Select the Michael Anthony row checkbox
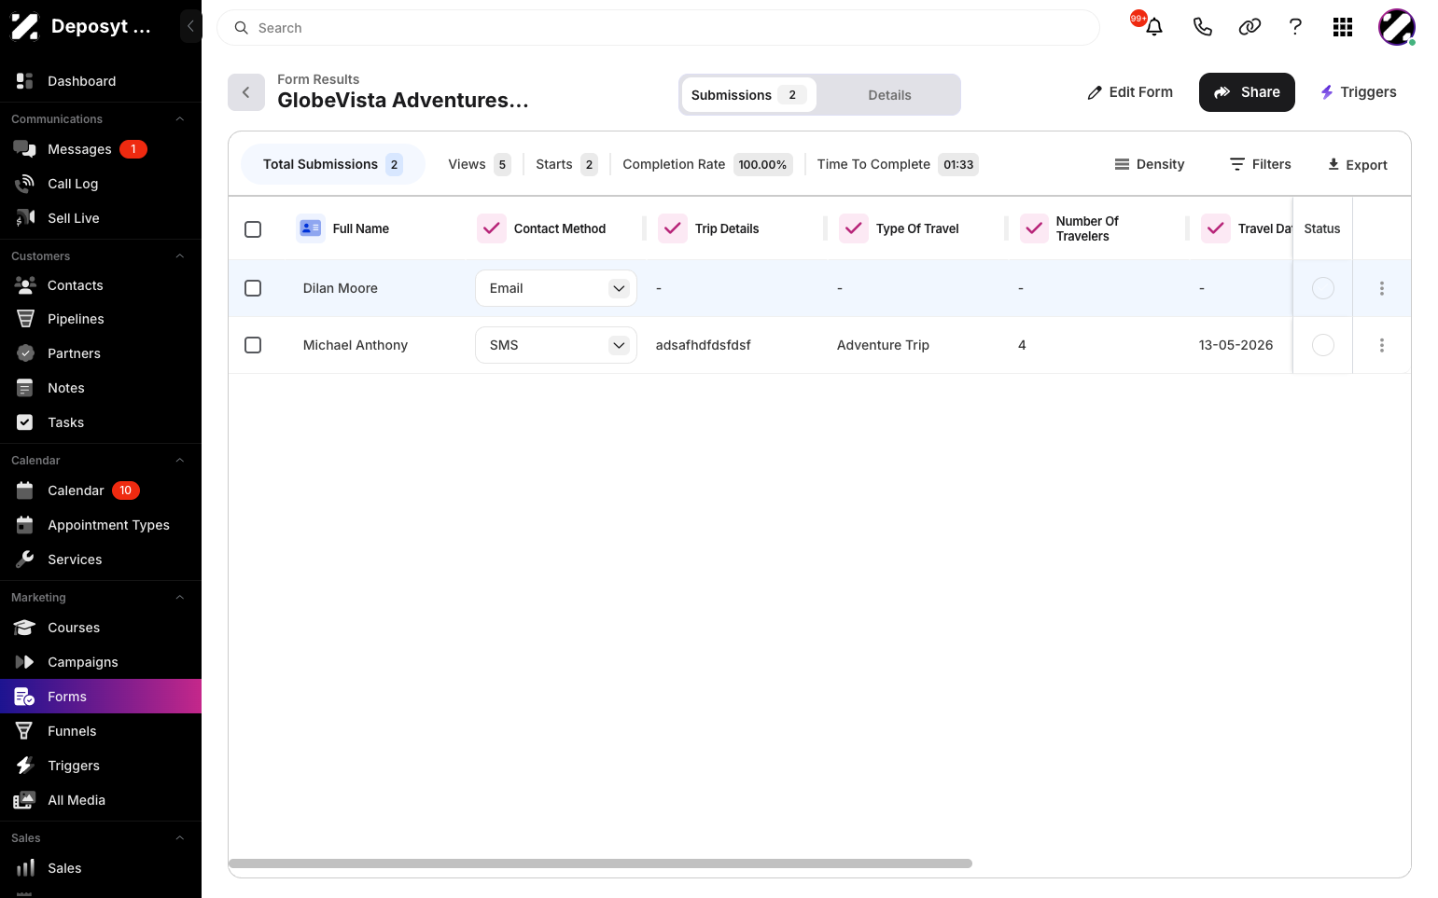Viewport: 1438px width, 898px height. (253, 345)
